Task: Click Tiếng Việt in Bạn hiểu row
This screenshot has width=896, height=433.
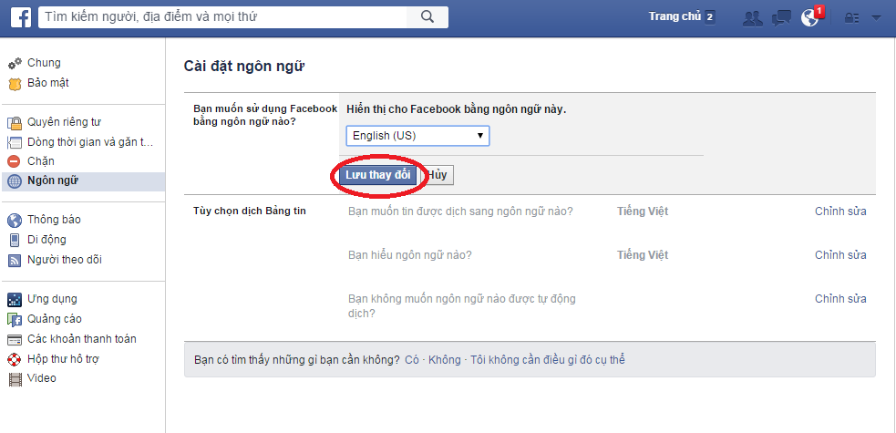Action: pos(643,255)
